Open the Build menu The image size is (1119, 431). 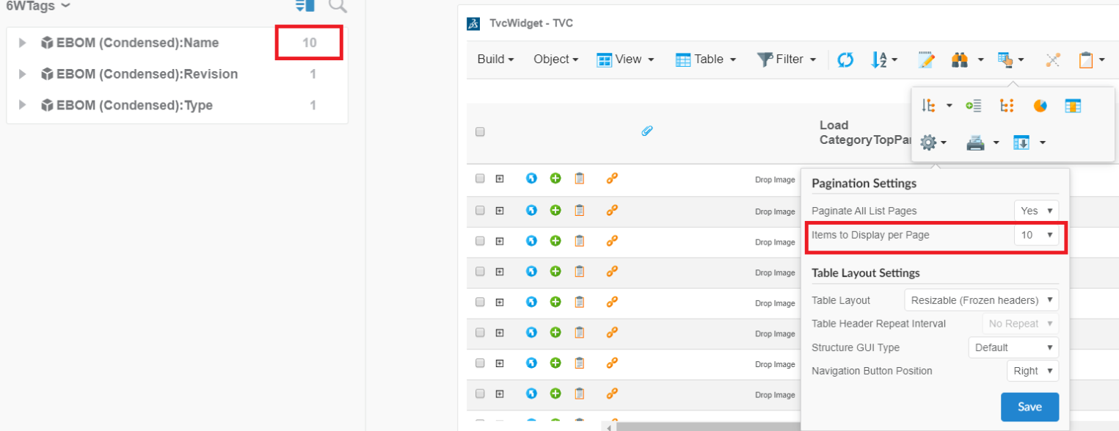[x=495, y=59]
